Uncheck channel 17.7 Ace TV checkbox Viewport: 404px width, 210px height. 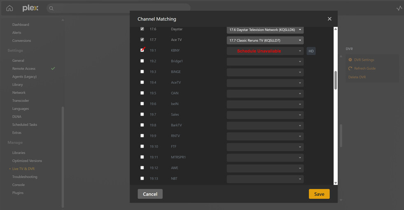[x=142, y=40]
